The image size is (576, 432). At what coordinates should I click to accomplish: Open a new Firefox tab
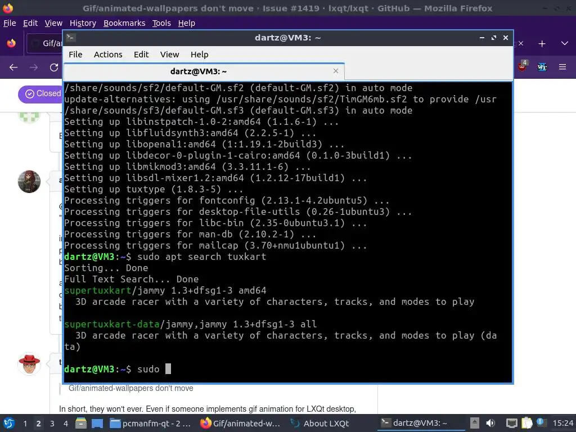tap(542, 44)
